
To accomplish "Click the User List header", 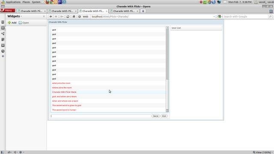I will pos(196,28).
